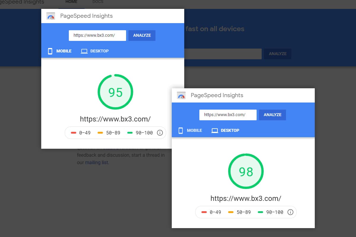Click the laptop icon in the desktop panel

(x=215, y=131)
